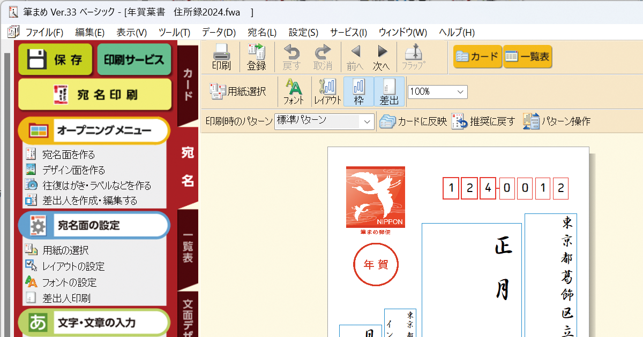Click the postal code digits boxes

point(506,188)
